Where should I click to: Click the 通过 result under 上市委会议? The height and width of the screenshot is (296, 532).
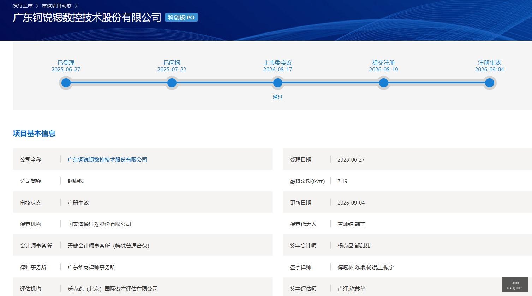point(278,97)
